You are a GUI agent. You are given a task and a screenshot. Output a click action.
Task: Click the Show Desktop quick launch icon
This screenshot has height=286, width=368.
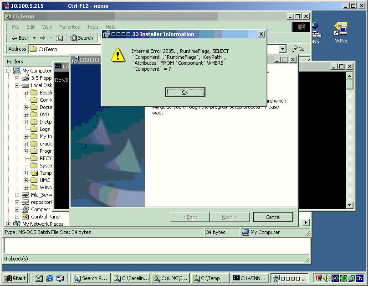39,278
